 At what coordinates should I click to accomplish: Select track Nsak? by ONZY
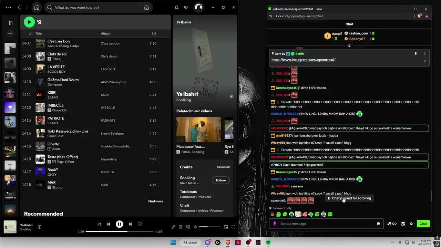pos(95,172)
